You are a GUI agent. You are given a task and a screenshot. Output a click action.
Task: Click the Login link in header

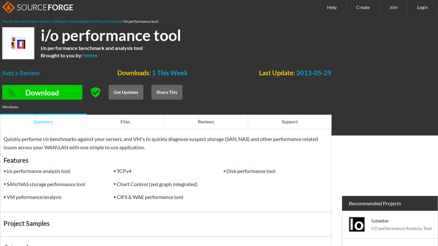(x=422, y=7)
